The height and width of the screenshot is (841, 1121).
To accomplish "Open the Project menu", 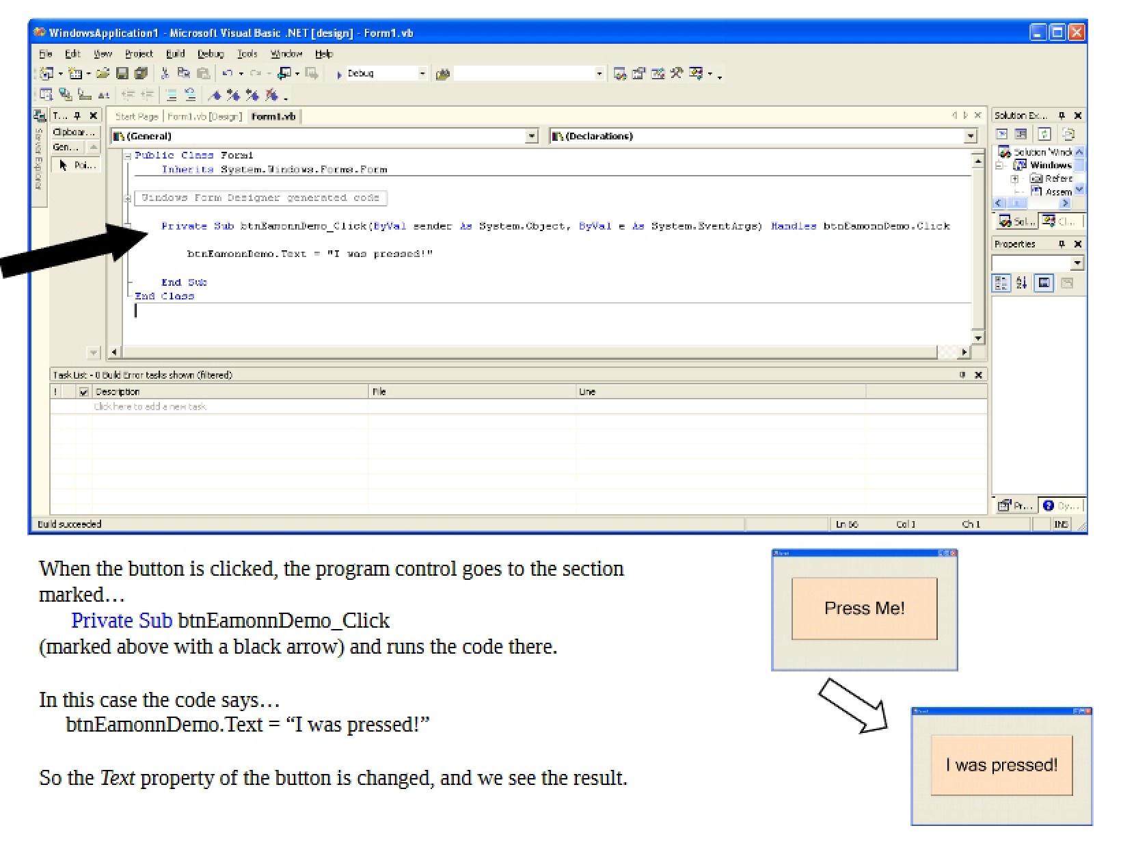I will pyautogui.click(x=139, y=54).
